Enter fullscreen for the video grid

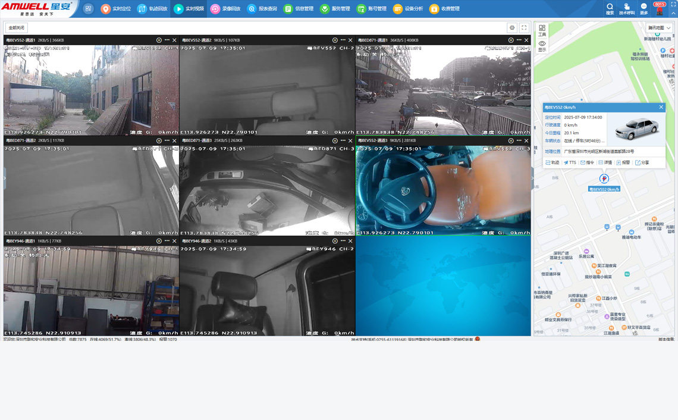(524, 28)
